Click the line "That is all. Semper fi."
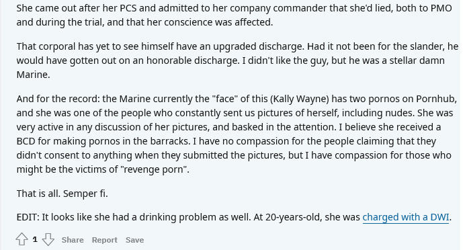The image size is (467, 250). (62, 194)
